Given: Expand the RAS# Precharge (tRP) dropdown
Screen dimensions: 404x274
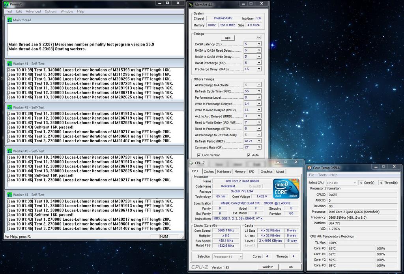Looking at the screenshot, I should coord(259,63).
